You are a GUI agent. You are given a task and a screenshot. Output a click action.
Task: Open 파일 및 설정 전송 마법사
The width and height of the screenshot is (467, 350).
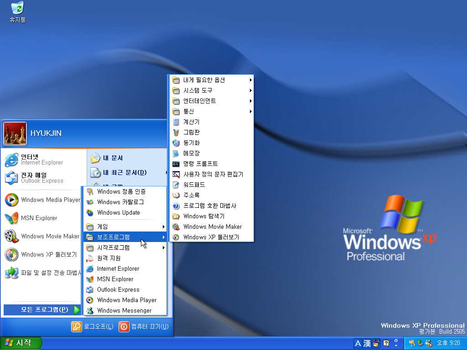pos(43,273)
